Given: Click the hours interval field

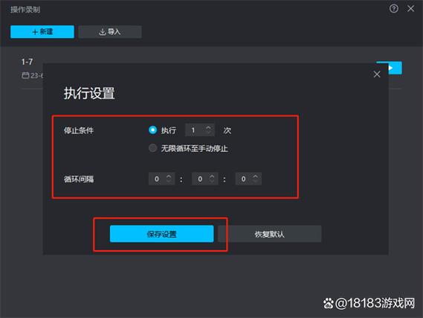Looking at the screenshot, I should (x=161, y=179).
